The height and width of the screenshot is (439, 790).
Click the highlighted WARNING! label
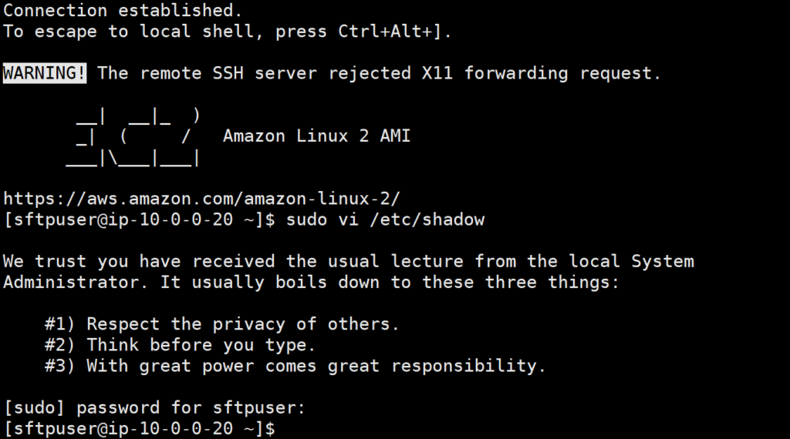[45, 73]
